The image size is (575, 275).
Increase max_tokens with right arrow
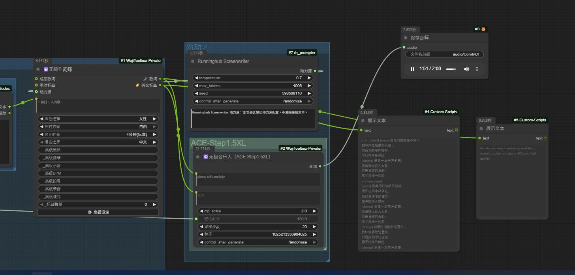(x=309, y=85)
